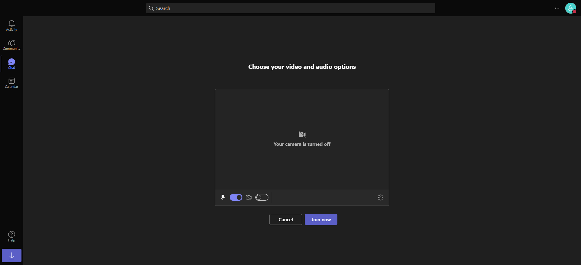Go to Chat in sidebar
This screenshot has height=265, width=581.
pos(11,64)
